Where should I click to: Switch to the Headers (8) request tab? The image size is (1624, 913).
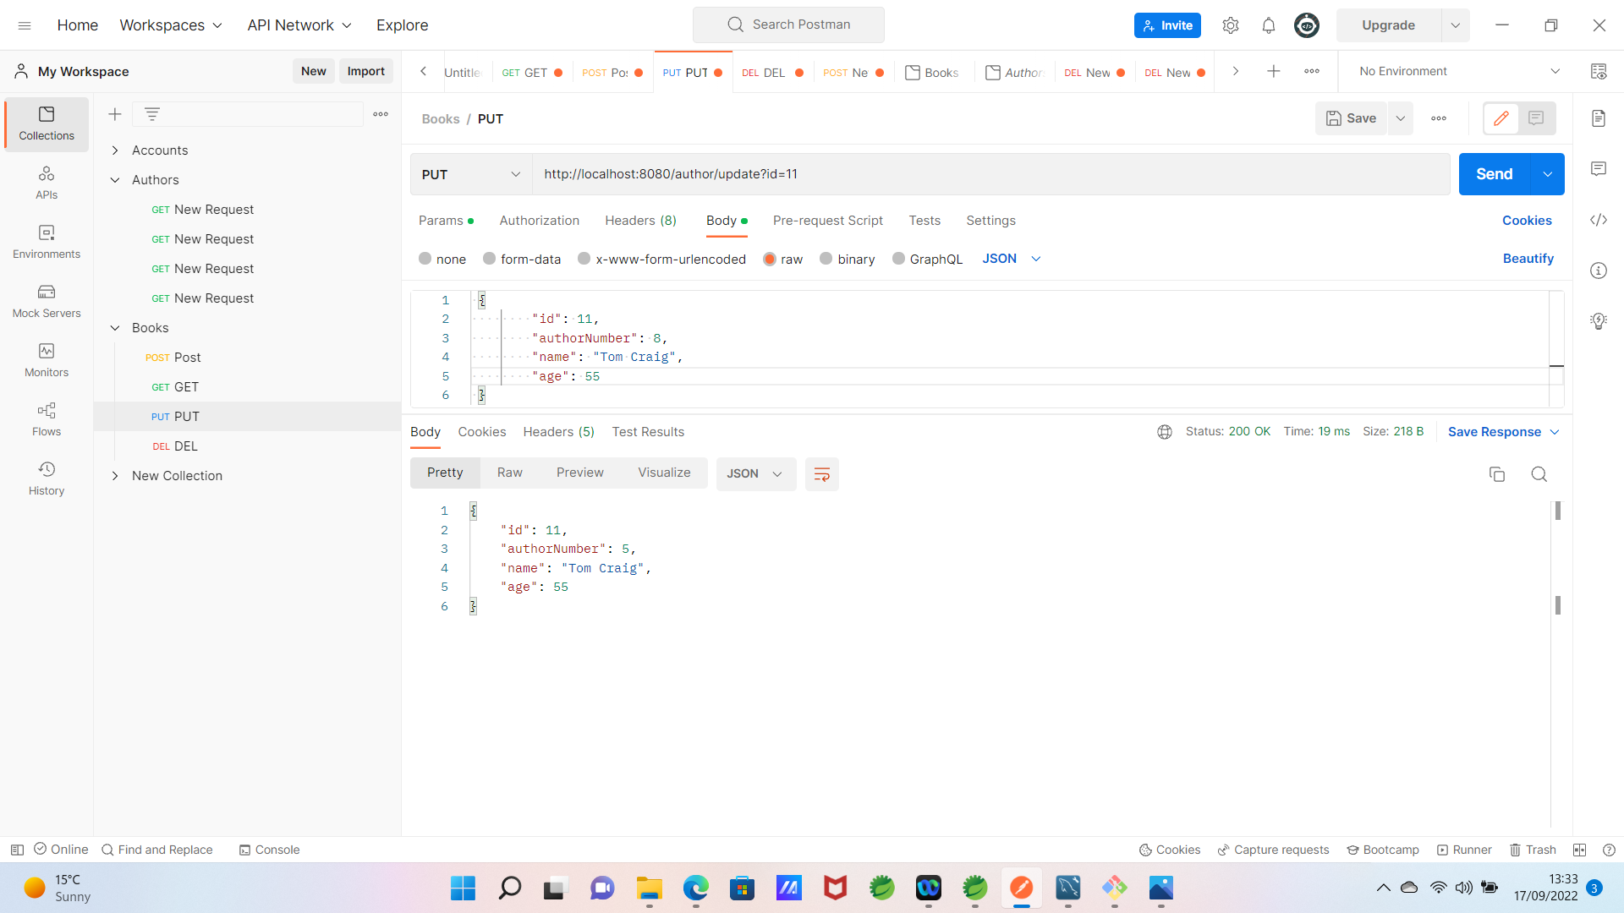tap(641, 221)
